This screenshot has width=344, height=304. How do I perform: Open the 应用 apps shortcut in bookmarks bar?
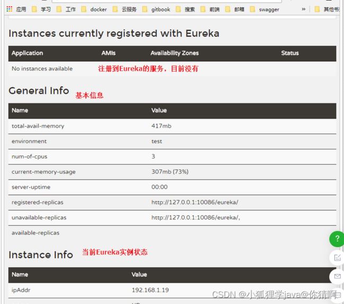[16, 9]
